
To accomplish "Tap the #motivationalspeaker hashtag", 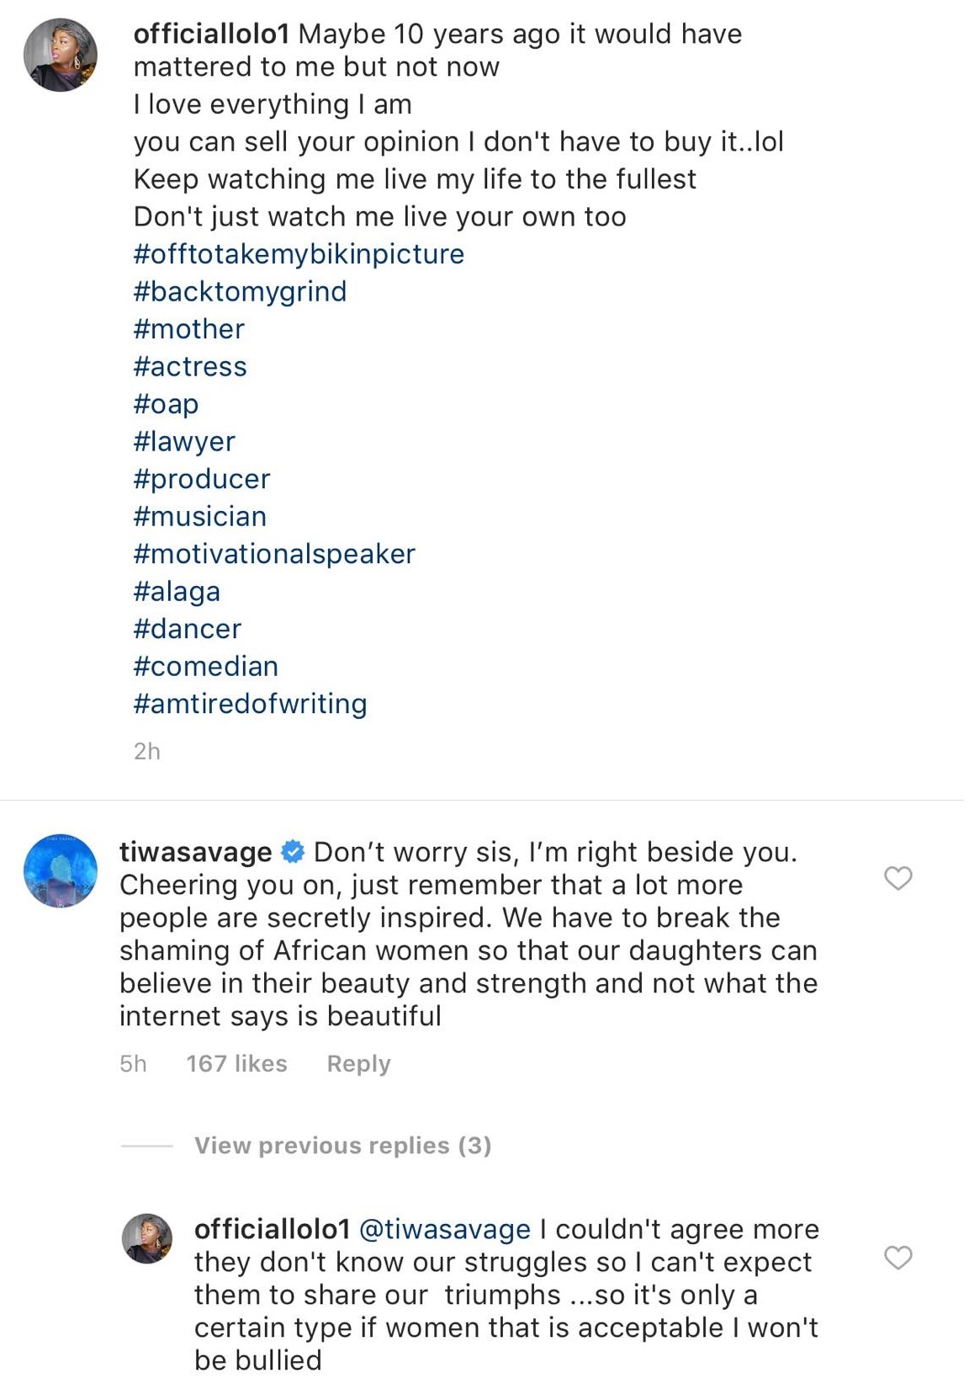I will pyautogui.click(x=274, y=553).
